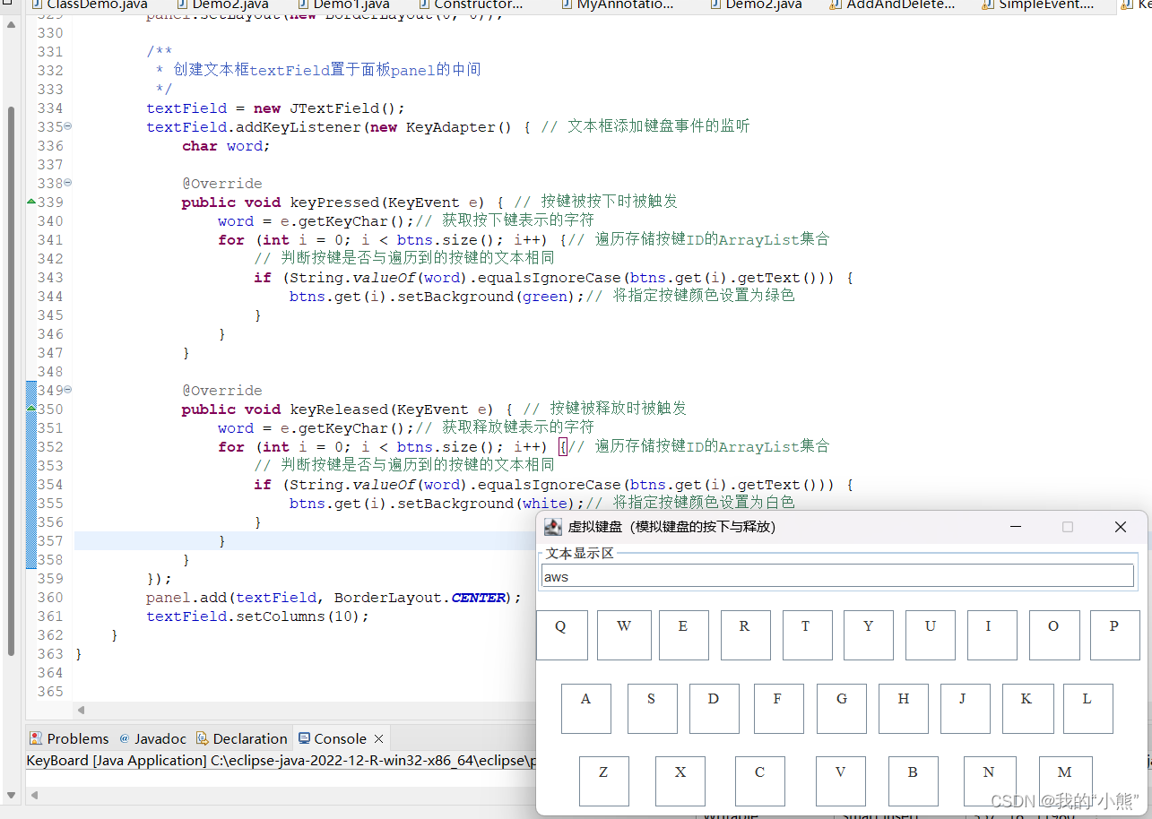This screenshot has width=1152, height=819.
Task: Click the B key button
Action: click(913, 781)
